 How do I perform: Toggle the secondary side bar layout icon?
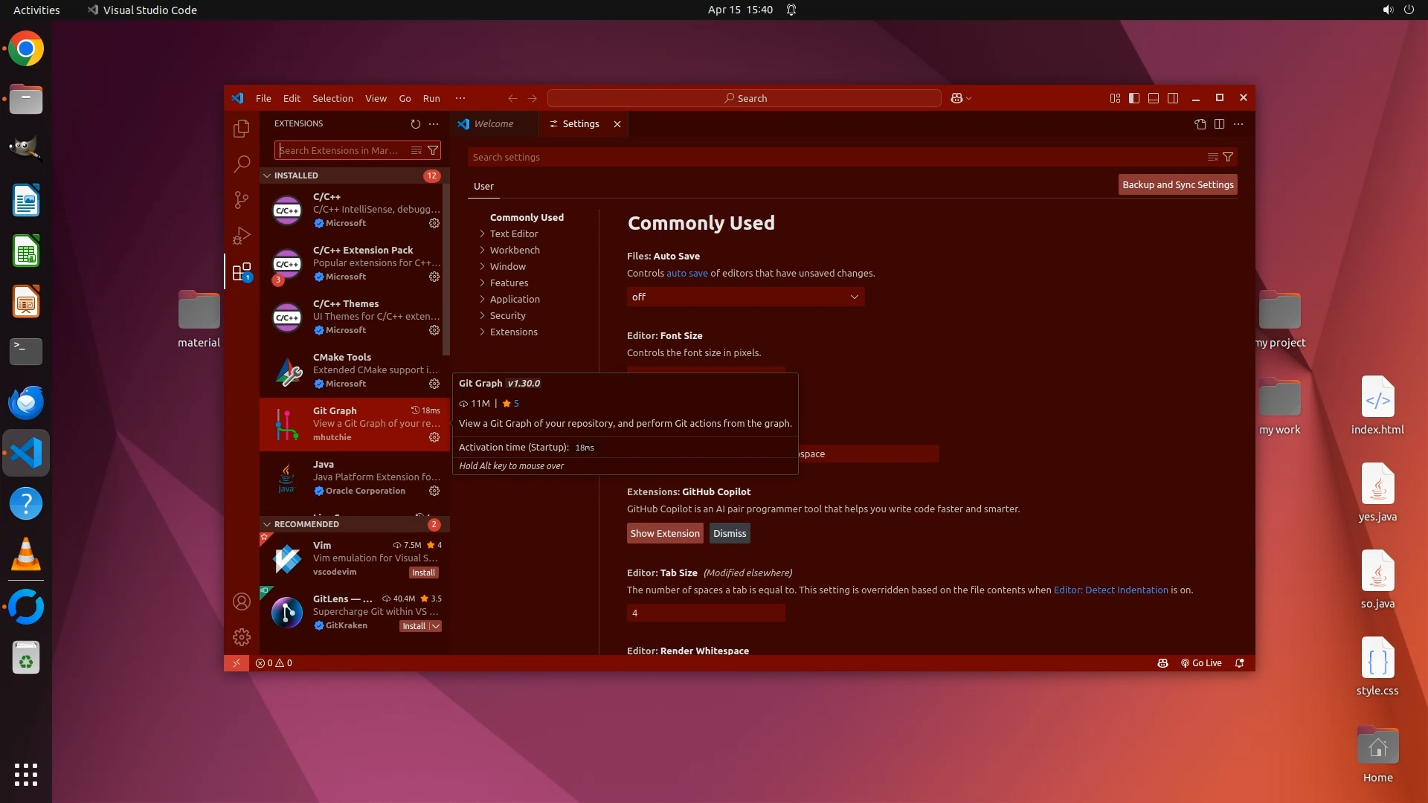click(1173, 98)
